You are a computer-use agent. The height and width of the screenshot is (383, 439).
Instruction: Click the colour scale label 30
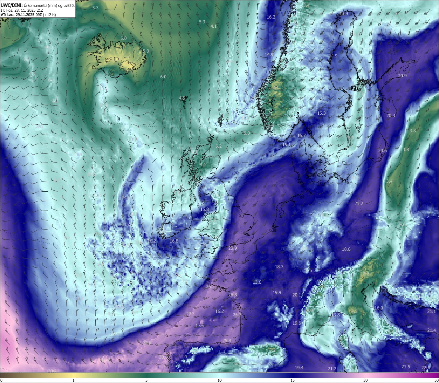click(366, 380)
